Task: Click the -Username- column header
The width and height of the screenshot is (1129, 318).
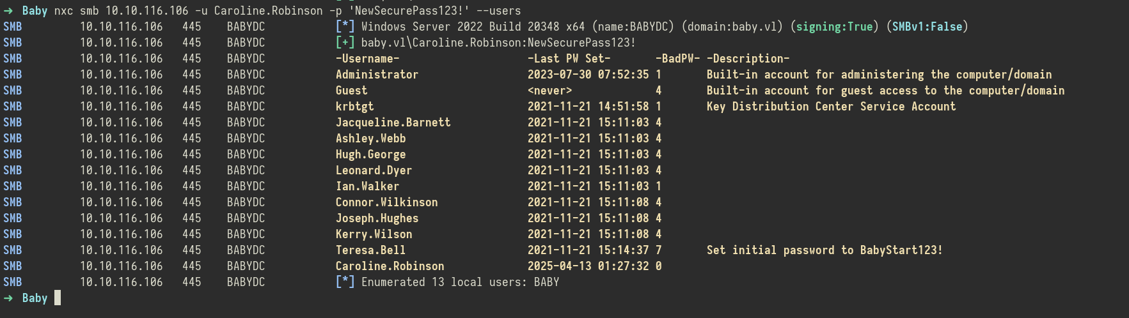Action: [367, 59]
